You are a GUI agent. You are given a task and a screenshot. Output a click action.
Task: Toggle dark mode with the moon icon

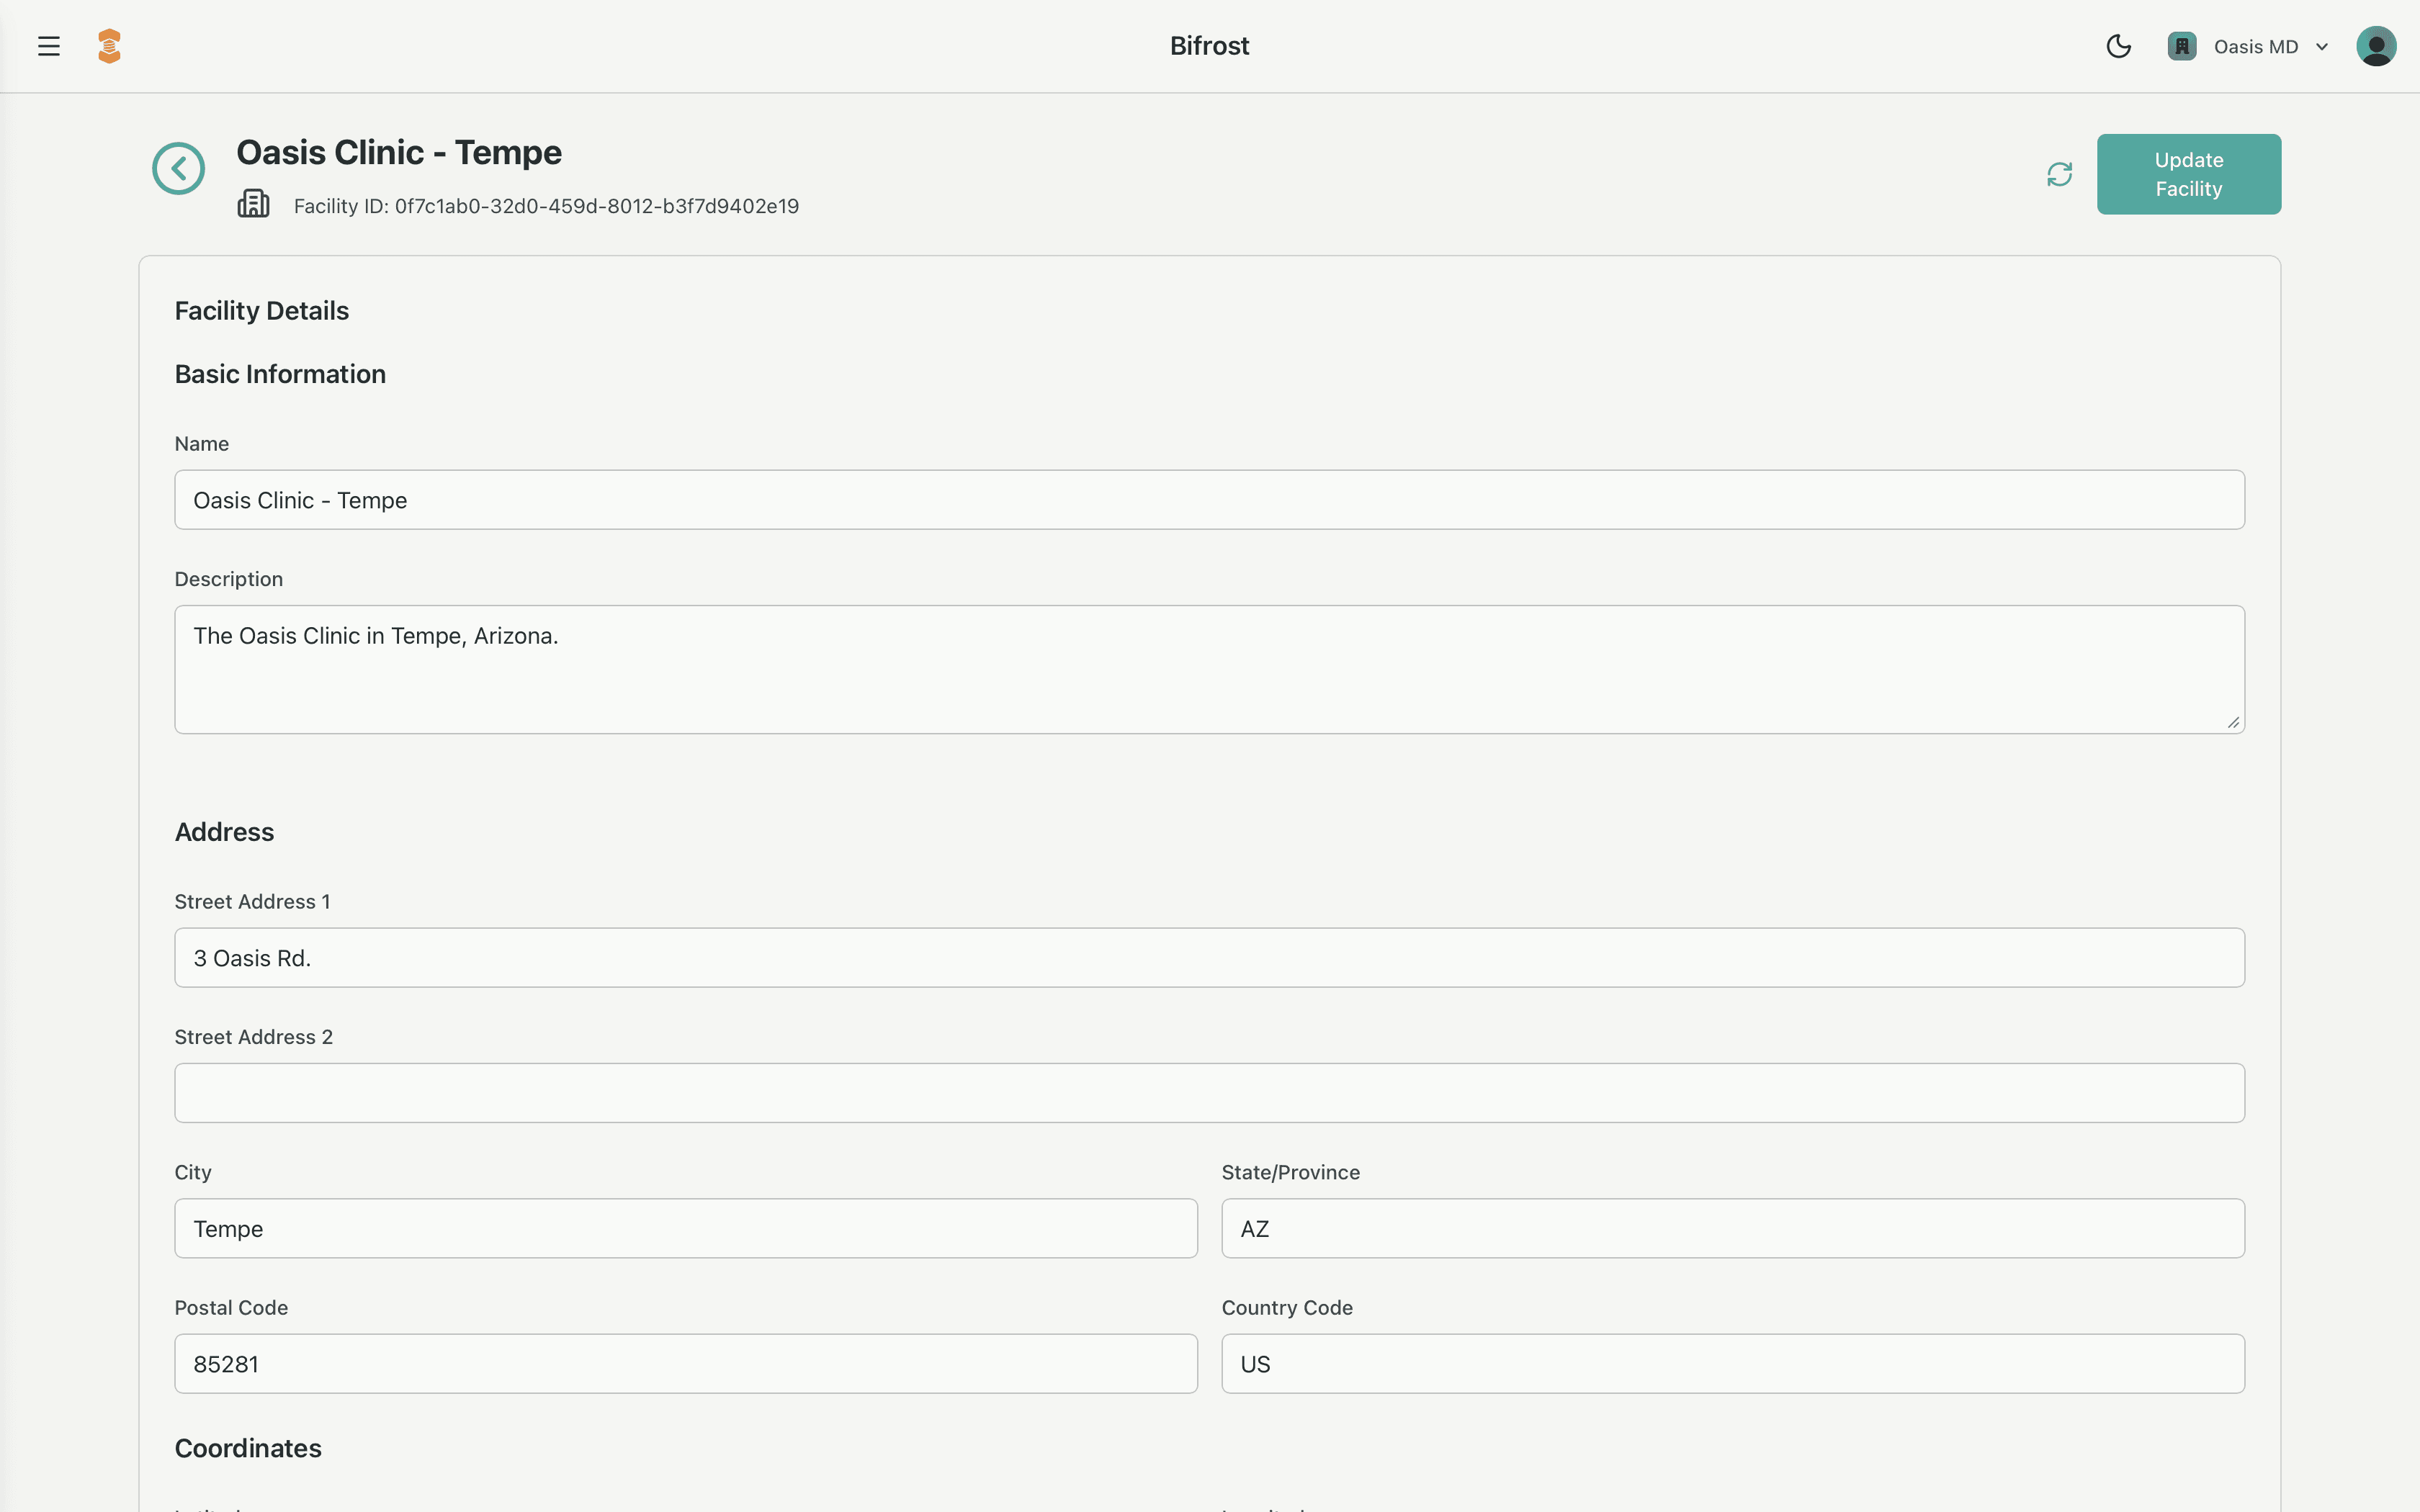2119,45
